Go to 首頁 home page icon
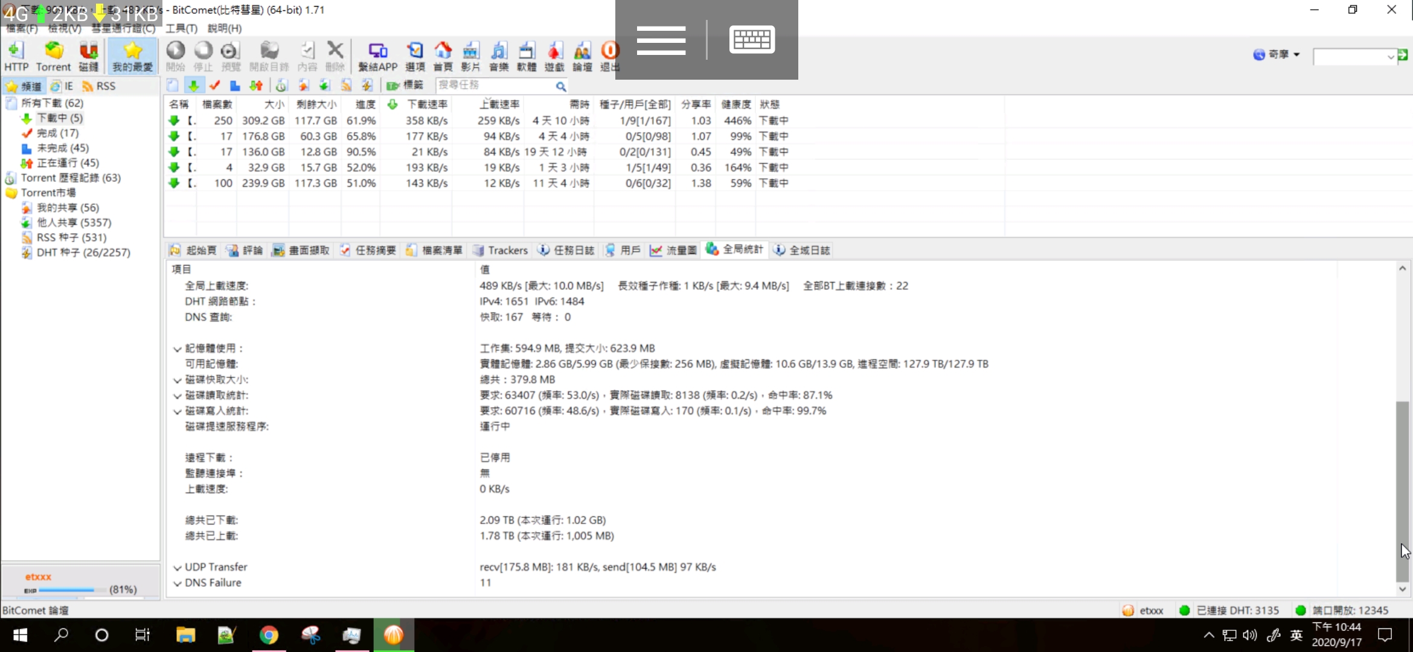Image resolution: width=1413 pixels, height=652 pixels. [443, 56]
